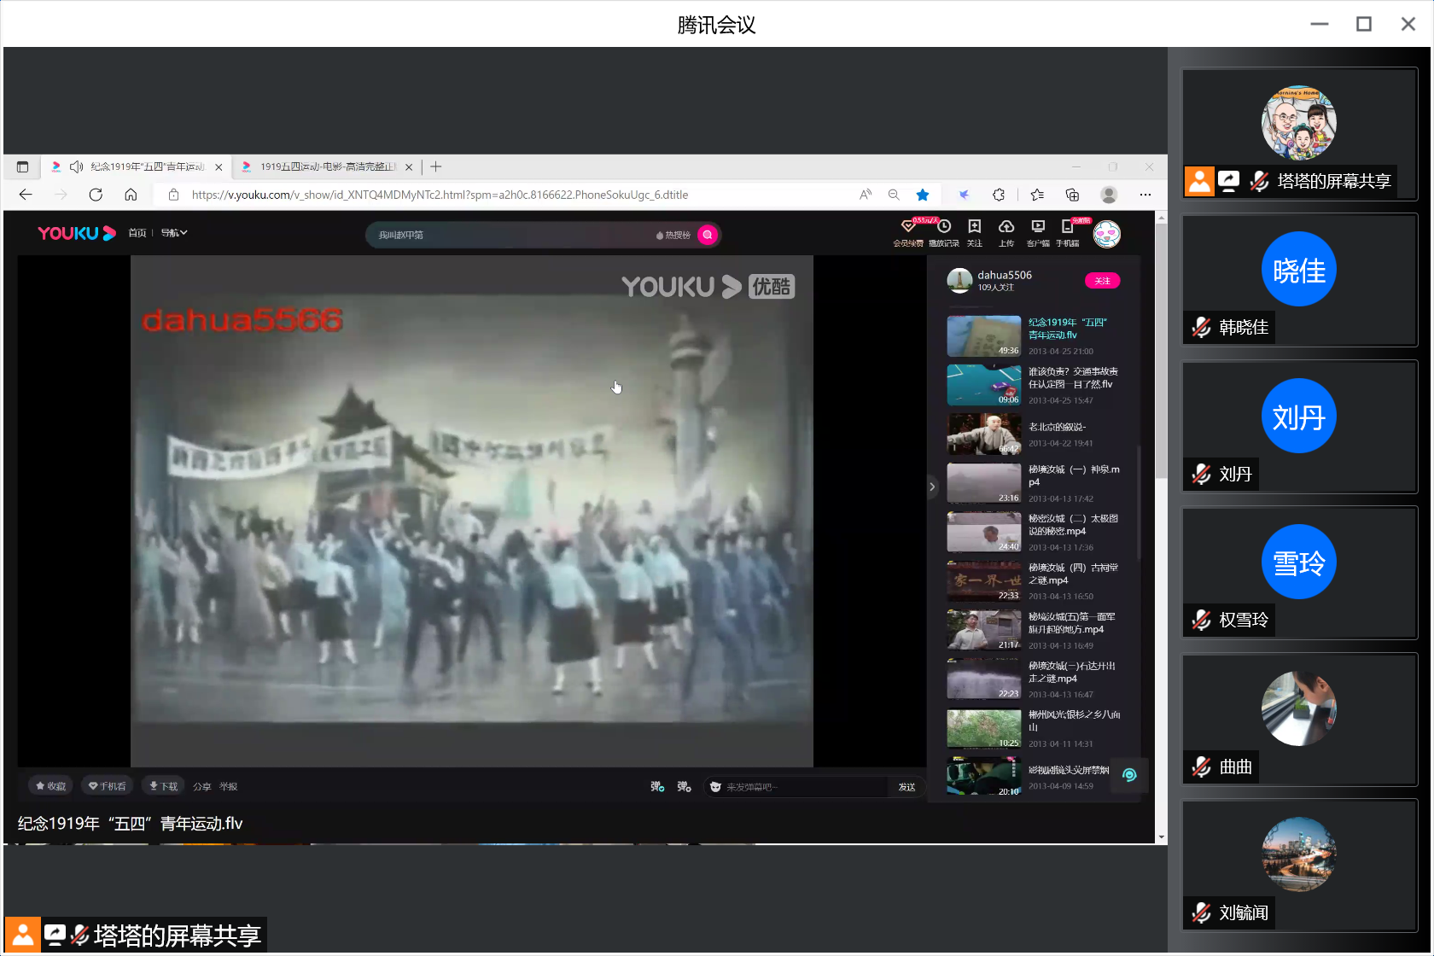Viewport: 1434px width, 956px height.
Task: Click the pink Youku search icon
Action: point(708,235)
